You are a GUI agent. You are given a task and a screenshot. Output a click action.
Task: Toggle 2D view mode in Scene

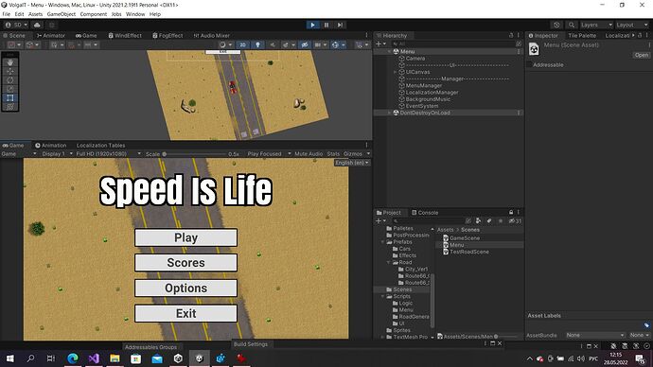point(243,45)
